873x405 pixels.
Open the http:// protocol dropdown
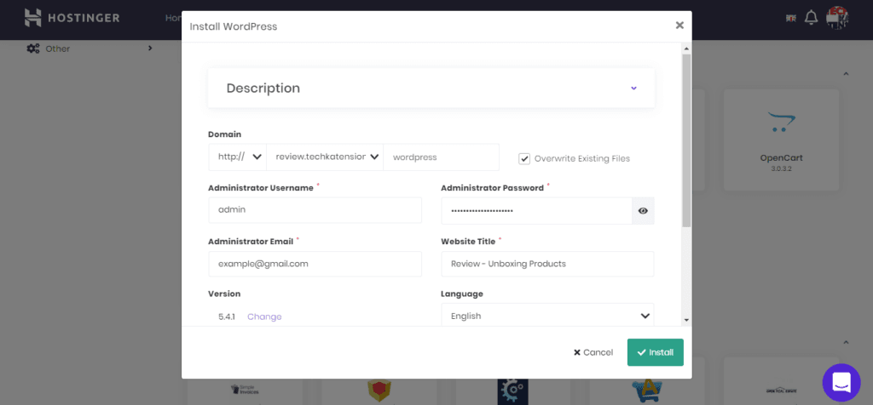(x=238, y=157)
